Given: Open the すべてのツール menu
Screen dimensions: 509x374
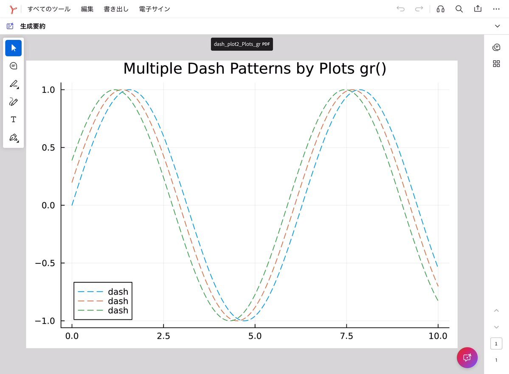Looking at the screenshot, I should point(49,9).
